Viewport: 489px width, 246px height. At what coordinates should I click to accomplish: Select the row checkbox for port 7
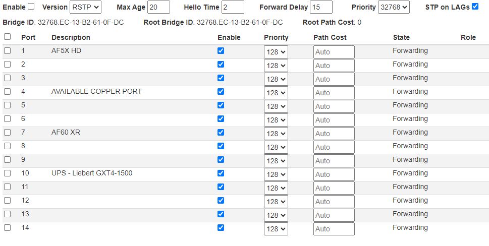(7, 132)
